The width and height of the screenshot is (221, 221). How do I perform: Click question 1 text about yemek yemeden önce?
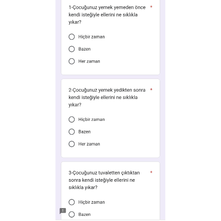(x=107, y=15)
